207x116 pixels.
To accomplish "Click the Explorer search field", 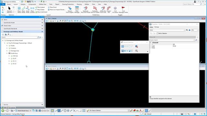I will pos(19,37).
